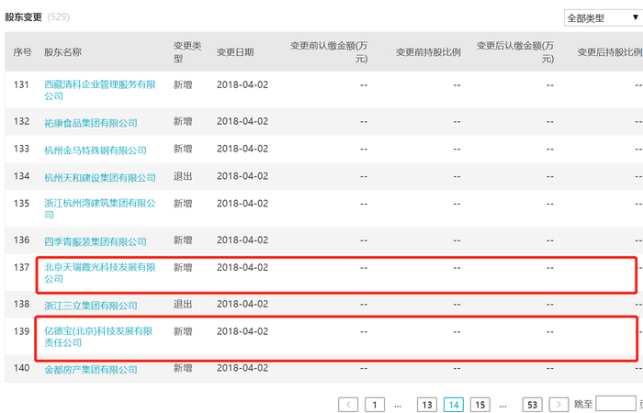The width and height of the screenshot is (643, 413).
Task: Open 杭州天和建设集团有限公司 link
Action: [99, 177]
